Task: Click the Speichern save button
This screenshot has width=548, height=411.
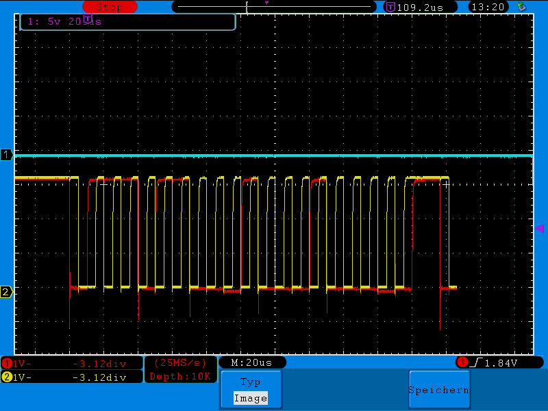Action: (439, 390)
